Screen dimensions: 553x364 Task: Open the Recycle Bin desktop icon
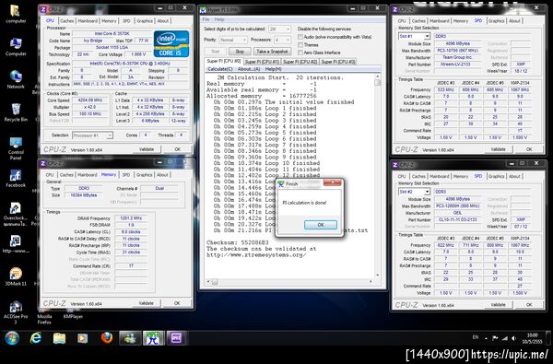tap(16, 112)
